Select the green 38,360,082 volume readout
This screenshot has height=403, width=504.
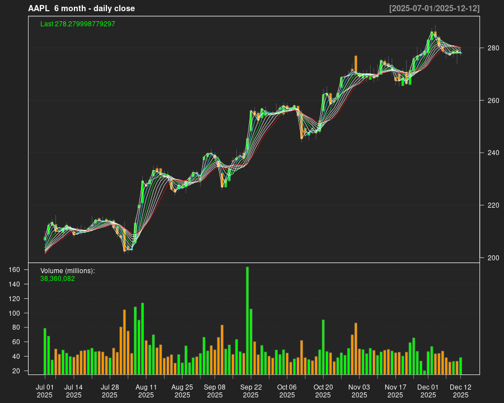[x=57, y=278]
